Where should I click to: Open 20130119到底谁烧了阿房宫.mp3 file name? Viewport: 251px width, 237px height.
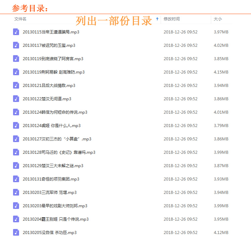[53, 59]
